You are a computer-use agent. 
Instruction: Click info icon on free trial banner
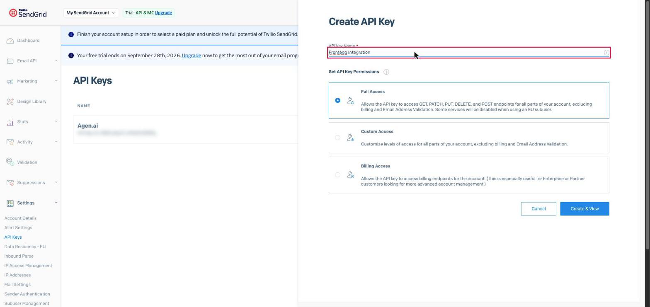[x=71, y=56]
